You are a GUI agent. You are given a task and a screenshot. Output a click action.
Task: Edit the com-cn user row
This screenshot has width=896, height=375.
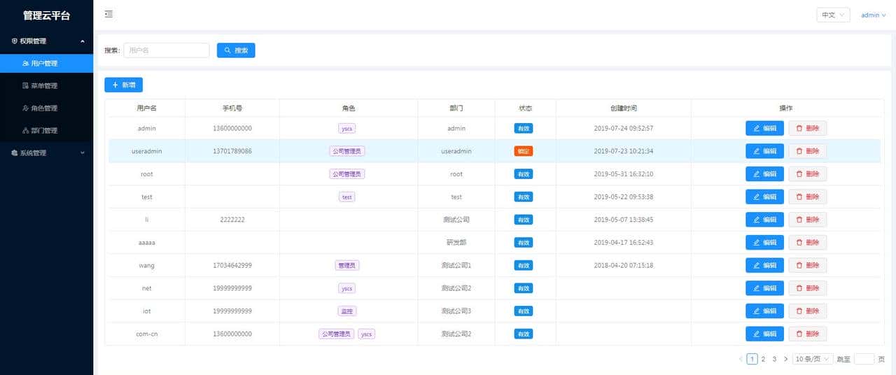click(764, 334)
